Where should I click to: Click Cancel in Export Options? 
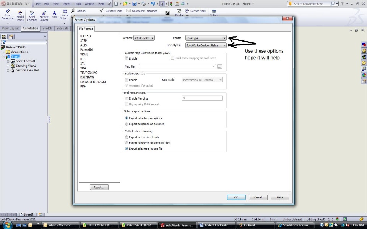[258, 197]
